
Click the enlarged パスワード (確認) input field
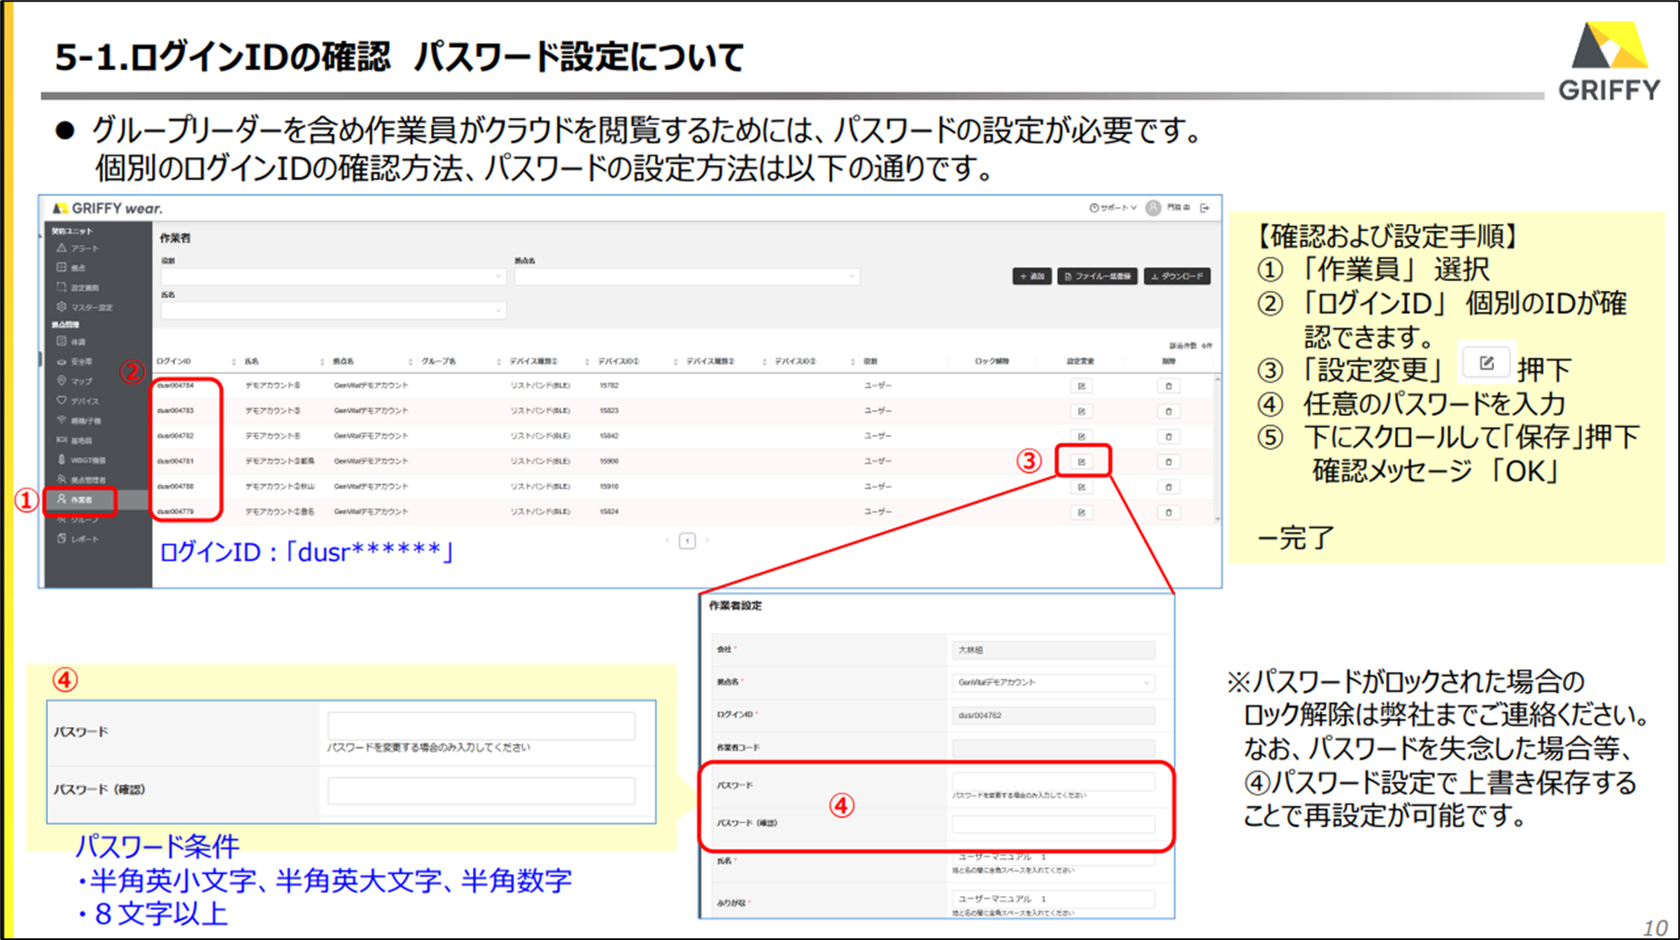click(481, 790)
